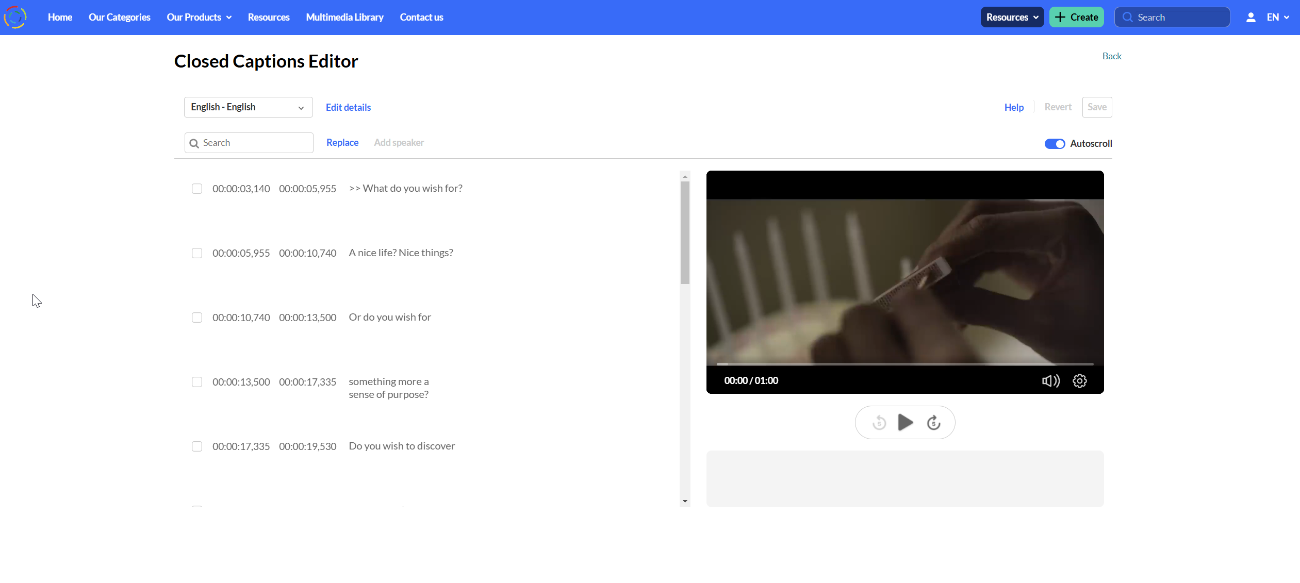
Task: Go to the Multimedia Library menu
Action: [344, 16]
